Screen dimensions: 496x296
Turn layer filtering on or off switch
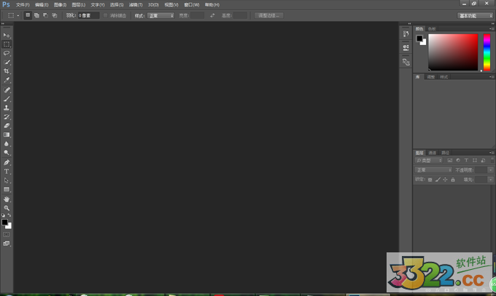492,160
